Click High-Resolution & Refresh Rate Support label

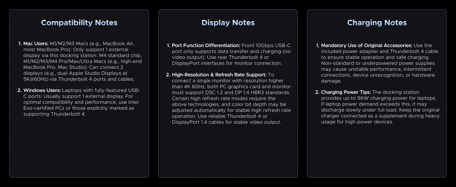pyautogui.click(x=219, y=75)
